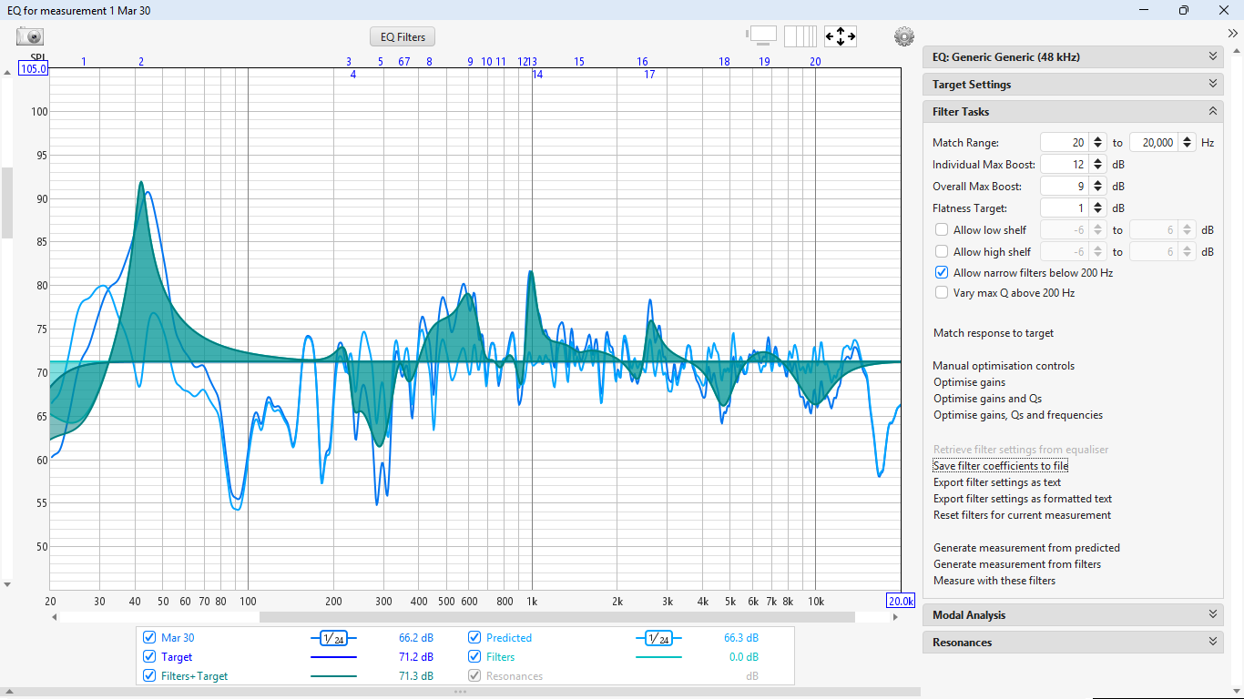Screen dimensions: 1244x699
Task: Click Optimise gains
Action: pyautogui.click(x=970, y=382)
